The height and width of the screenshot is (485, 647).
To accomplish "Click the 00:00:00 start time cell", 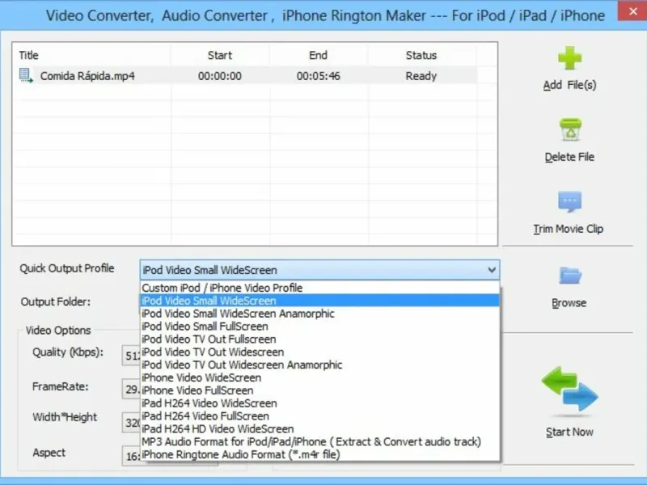I will coord(220,76).
